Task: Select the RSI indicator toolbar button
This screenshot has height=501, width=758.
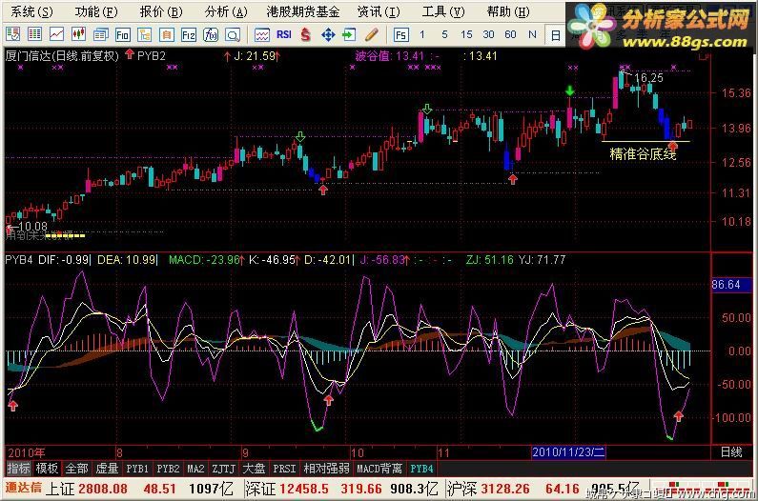Action: coord(284,34)
